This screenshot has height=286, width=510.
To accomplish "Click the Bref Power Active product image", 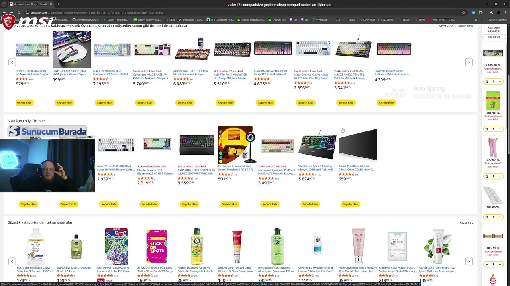I will pos(116,246).
